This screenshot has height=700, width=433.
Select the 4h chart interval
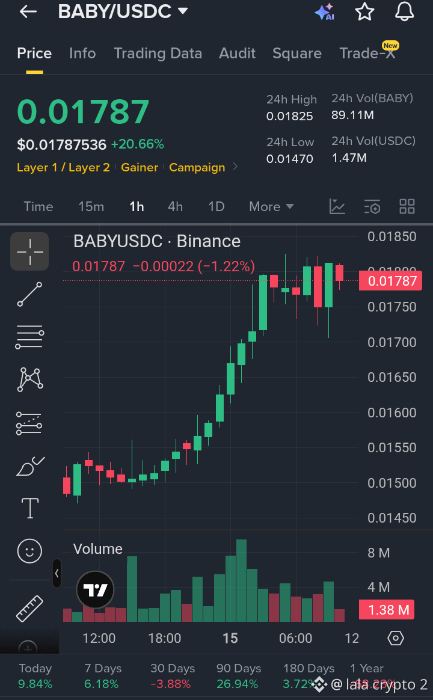click(176, 207)
